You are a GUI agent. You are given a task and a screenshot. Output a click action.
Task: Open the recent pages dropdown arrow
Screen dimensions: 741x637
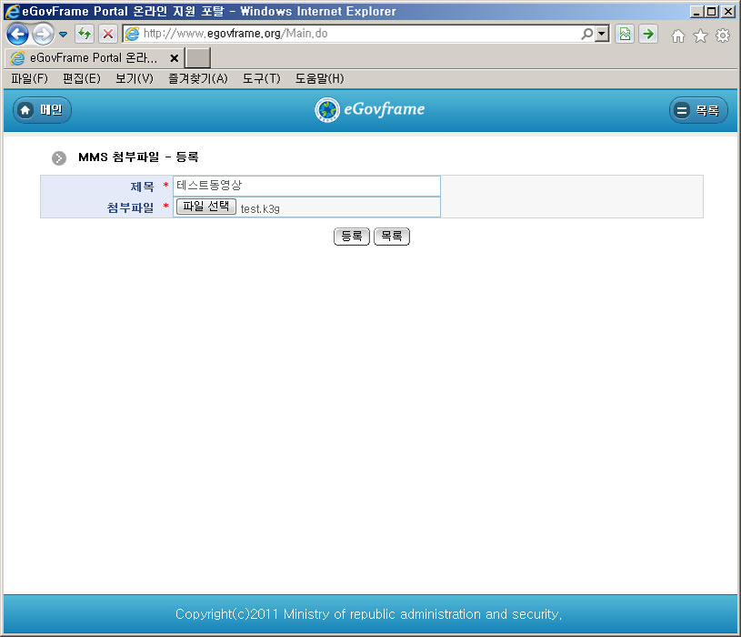pyautogui.click(x=63, y=35)
